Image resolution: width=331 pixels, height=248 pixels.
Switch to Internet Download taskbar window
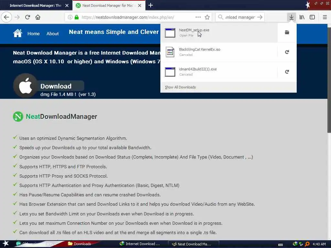pyautogui.click(x=140, y=244)
